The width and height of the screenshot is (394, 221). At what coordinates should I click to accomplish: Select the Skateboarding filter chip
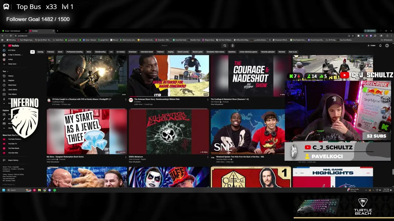coord(100,52)
